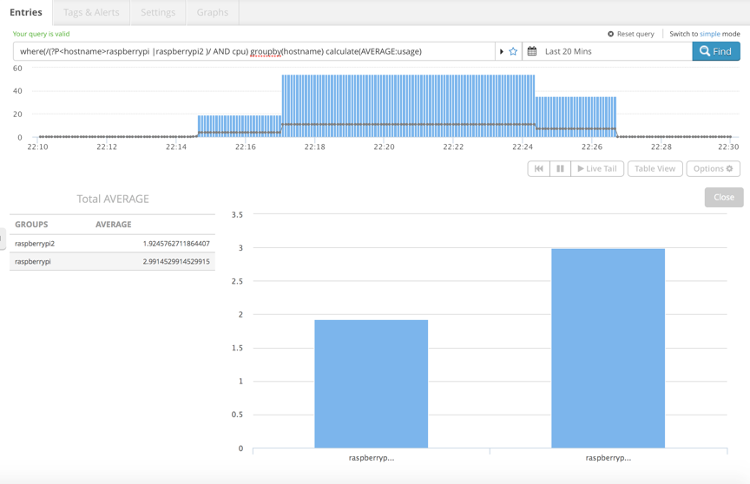The height and width of the screenshot is (484, 750).
Task: Click inside the query input field
Action: pos(252,52)
